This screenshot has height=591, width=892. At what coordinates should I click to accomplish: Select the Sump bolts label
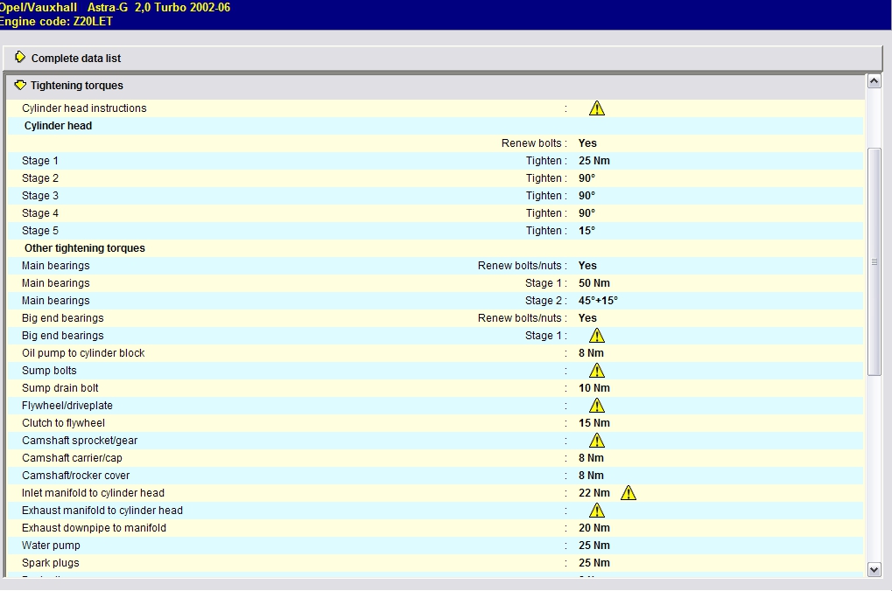[49, 371]
